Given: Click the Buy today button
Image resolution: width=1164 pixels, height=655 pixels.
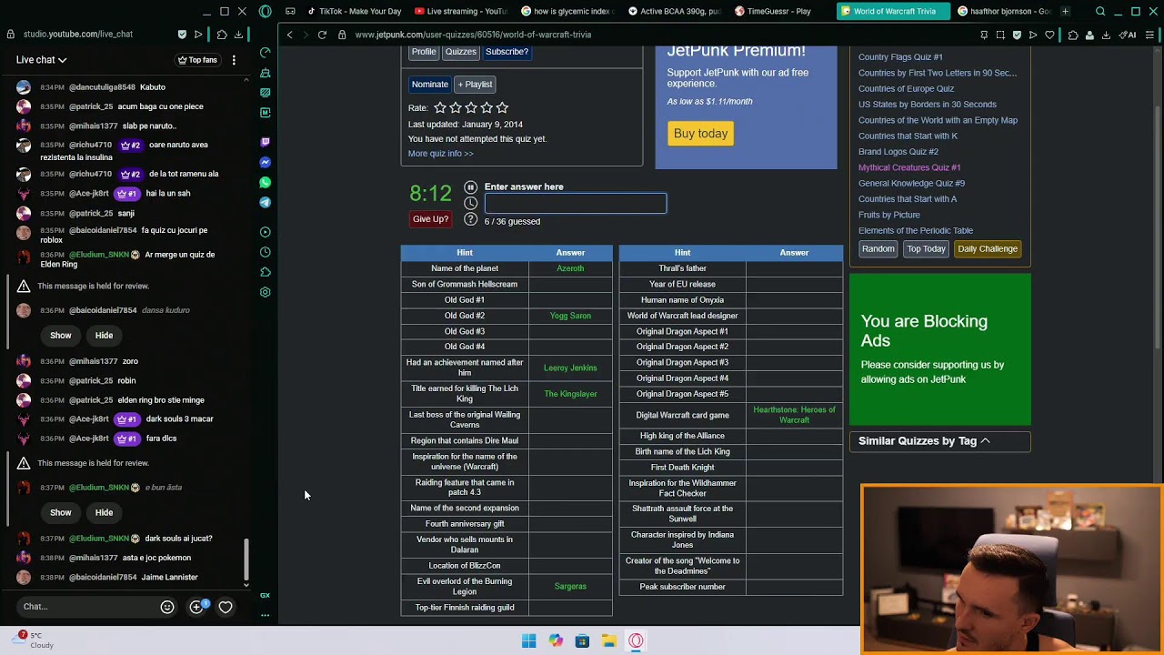Looking at the screenshot, I should (700, 134).
